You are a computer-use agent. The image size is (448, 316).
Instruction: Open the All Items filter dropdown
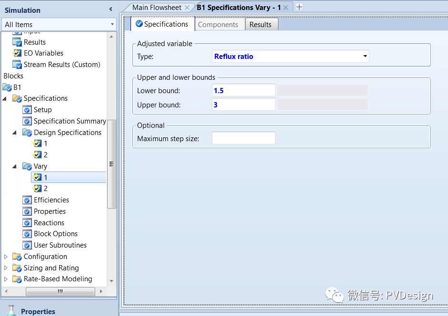tap(112, 25)
